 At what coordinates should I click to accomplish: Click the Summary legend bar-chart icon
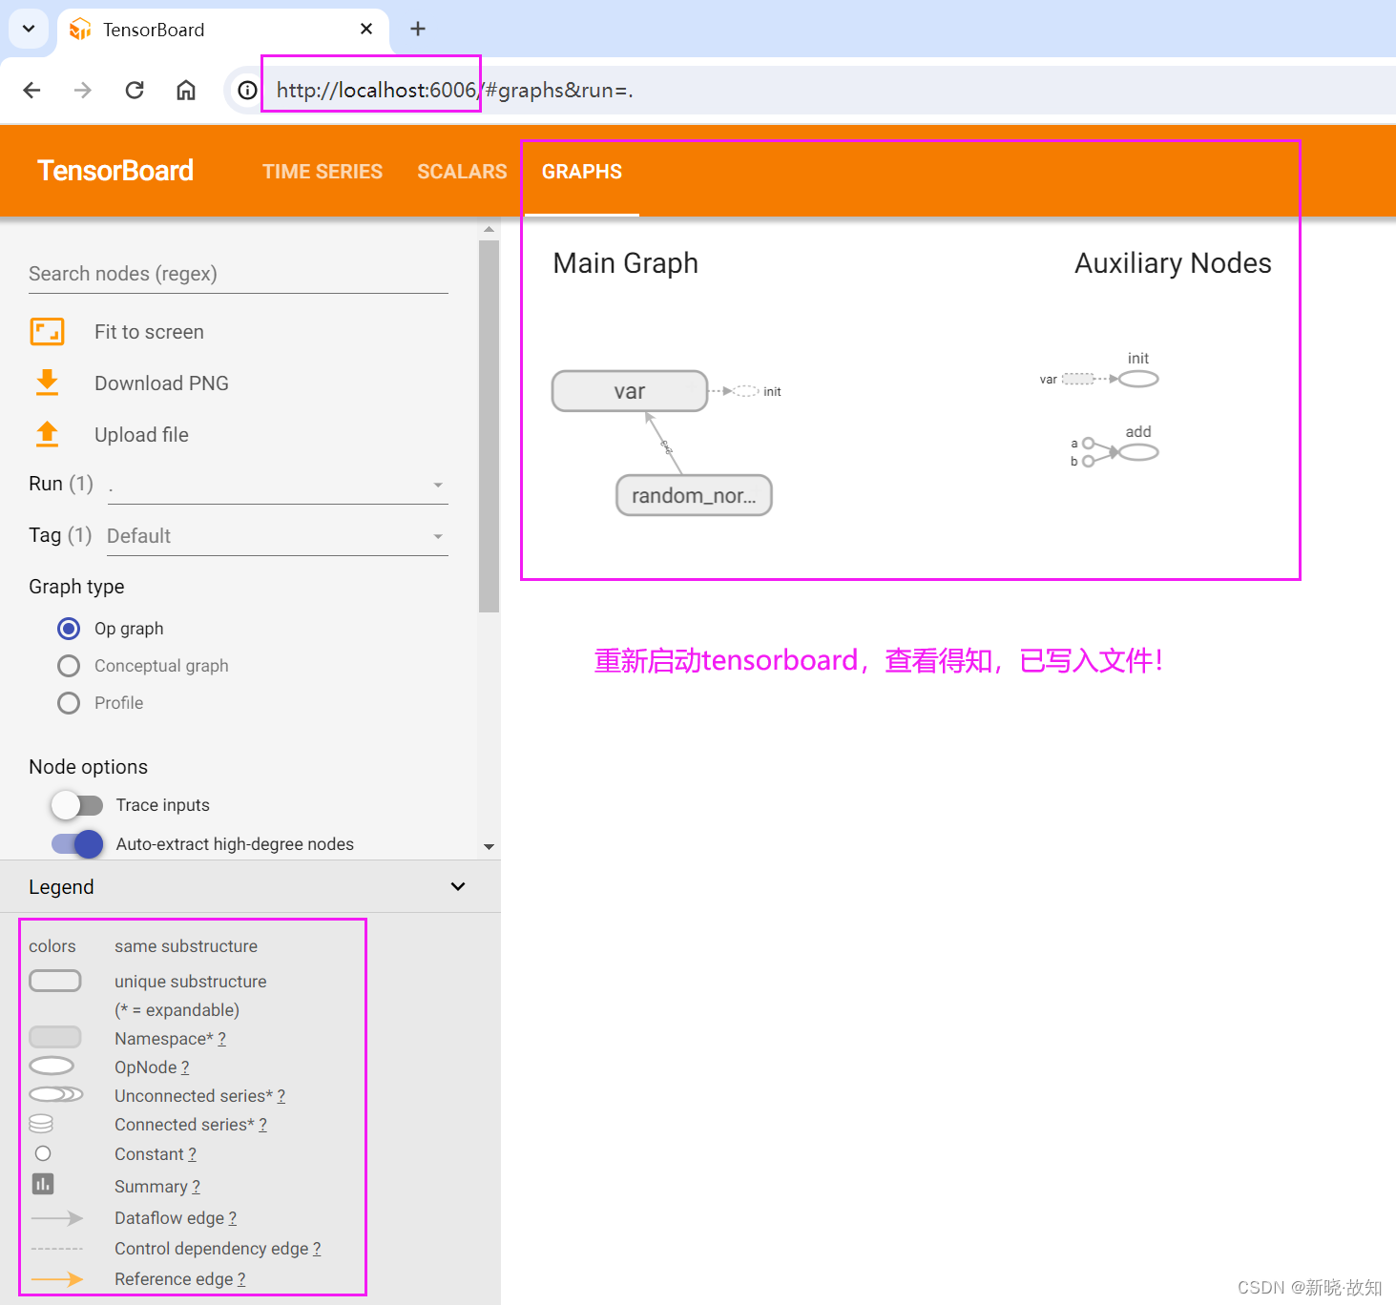[43, 1184]
